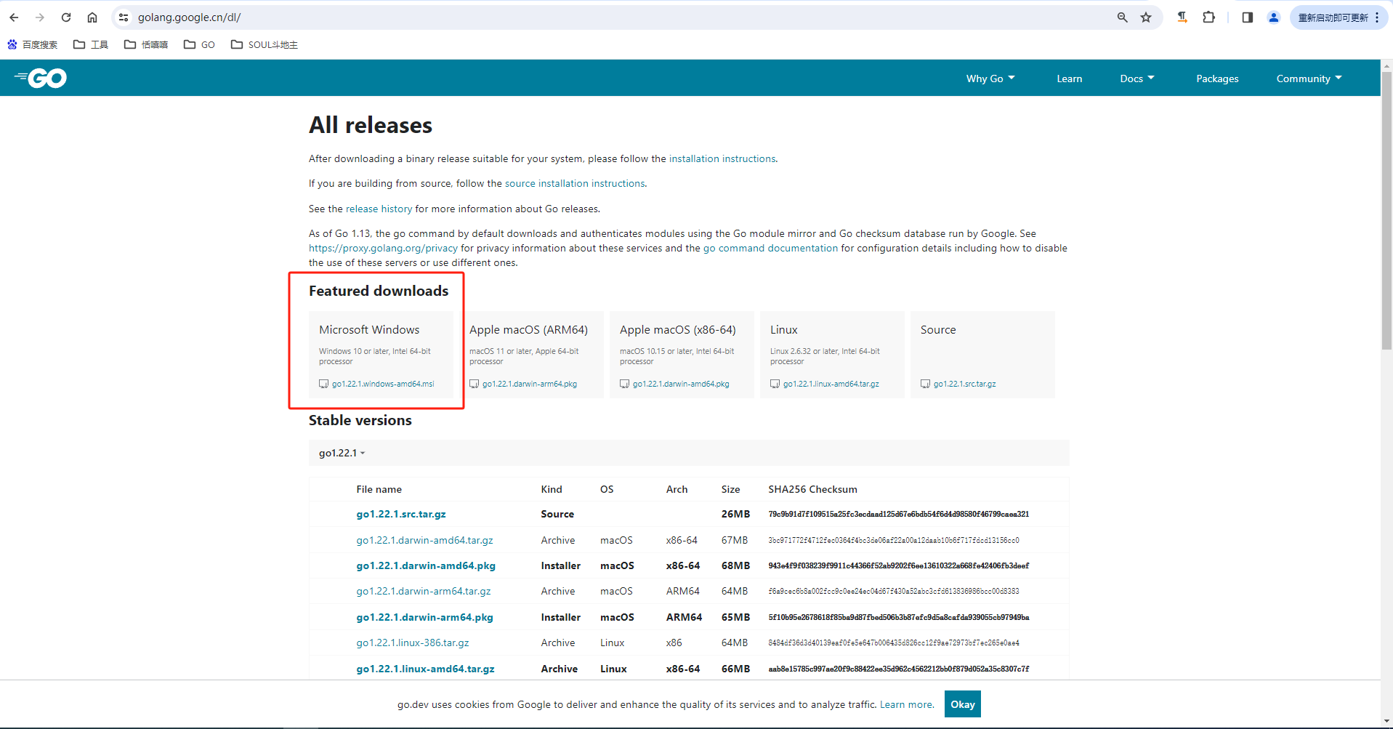Toggle the browser side panel icon
Viewport: 1393px width, 729px height.
pos(1247,17)
